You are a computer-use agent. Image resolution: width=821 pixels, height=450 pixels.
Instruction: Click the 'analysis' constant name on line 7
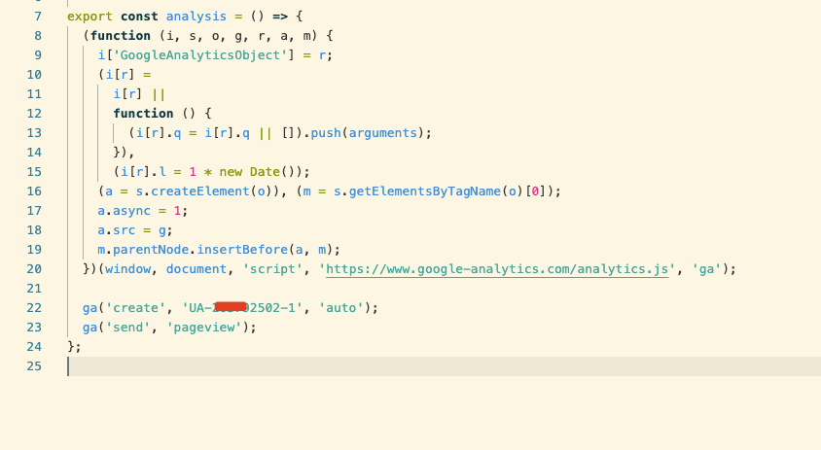click(196, 17)
